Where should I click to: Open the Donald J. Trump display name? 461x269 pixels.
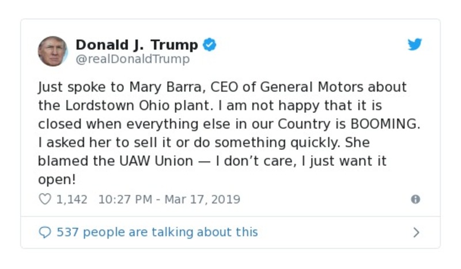137,45
